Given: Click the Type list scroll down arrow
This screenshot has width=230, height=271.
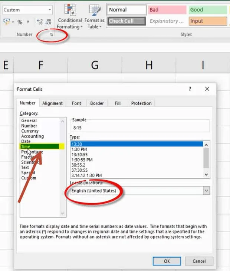Looking at the screenshot, I should click(x=206, y=175).
